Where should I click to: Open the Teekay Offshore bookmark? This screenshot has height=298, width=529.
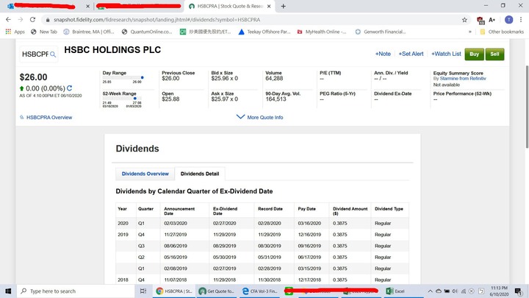coord(264,32)
